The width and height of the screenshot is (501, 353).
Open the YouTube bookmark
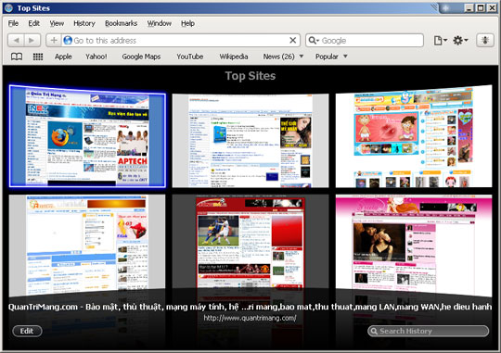[x=190, y=57]
